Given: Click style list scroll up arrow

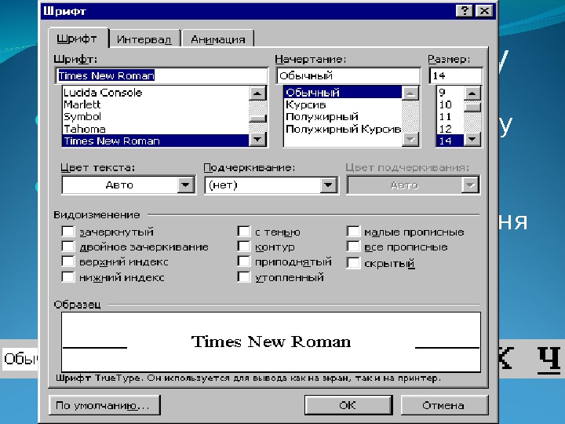Looking at the screenshot, I should 410,93.
